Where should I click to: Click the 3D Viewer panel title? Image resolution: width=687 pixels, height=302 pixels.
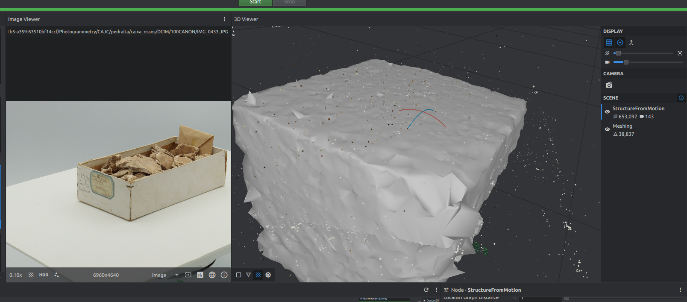[246, 19]
